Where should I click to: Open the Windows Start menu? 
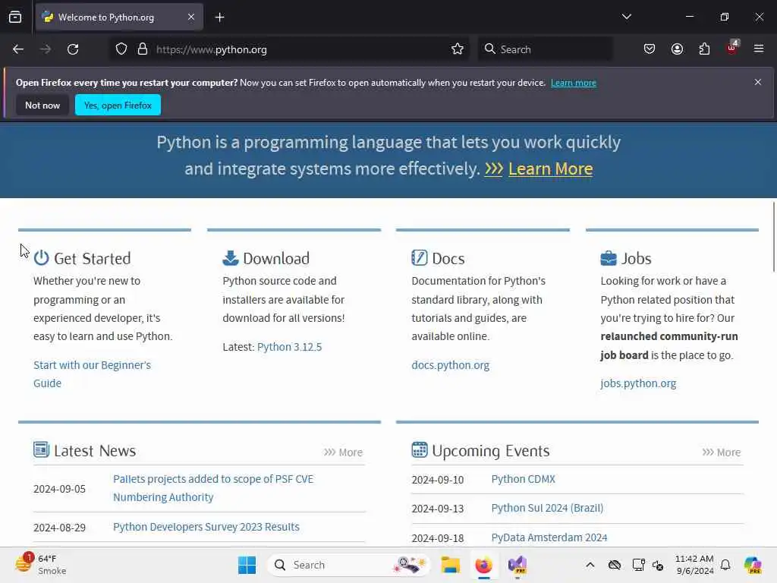pyautogui.click(x=247, y=565)
